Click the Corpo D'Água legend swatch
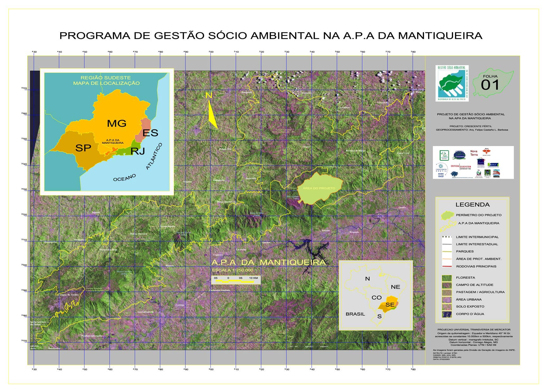The height and width of the screenshot is (392, 555). (x=446, y=314)
